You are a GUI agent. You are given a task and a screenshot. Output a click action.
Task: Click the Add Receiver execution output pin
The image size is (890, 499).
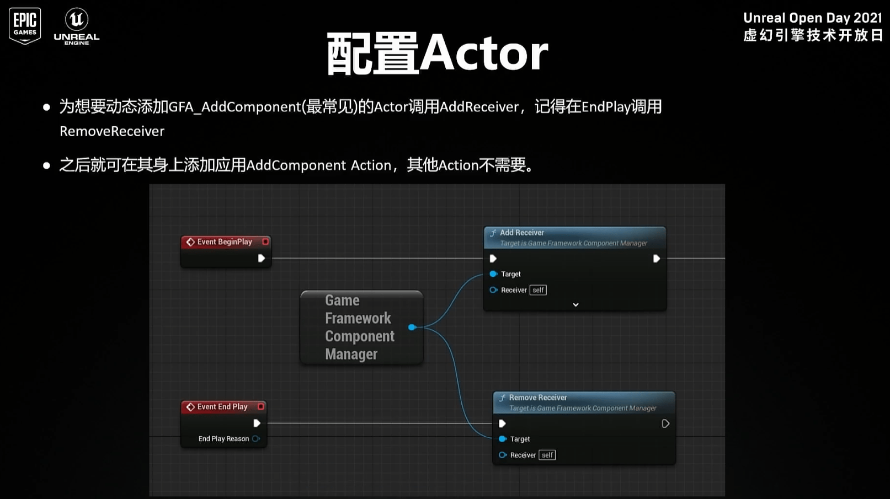coord(656,259)
